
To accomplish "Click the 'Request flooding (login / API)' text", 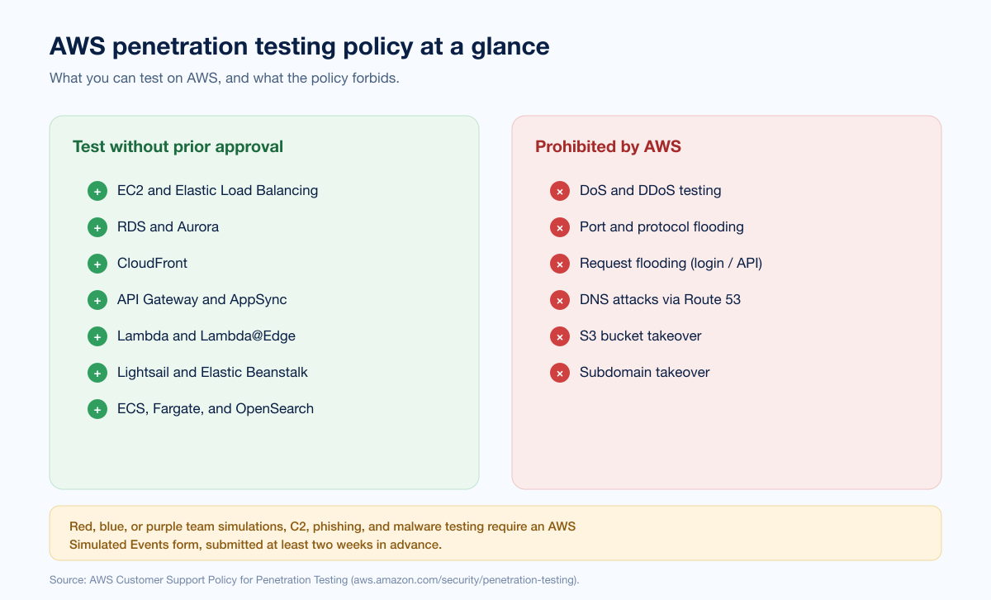I will (x=671, y=263).
